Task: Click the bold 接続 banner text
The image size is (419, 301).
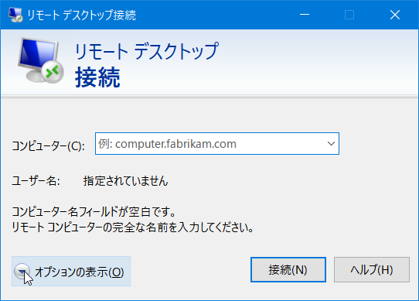Action: tap(97, 77)
